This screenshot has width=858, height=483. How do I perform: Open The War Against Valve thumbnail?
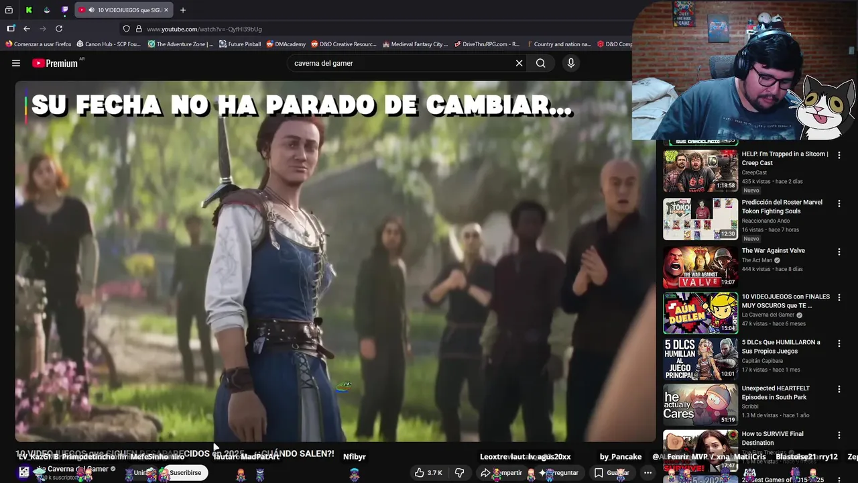[x=700, y=267]
